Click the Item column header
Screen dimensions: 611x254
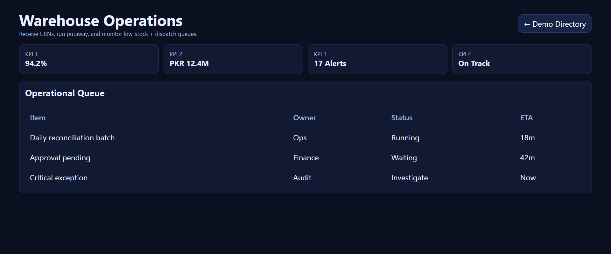tap(38, 118)
